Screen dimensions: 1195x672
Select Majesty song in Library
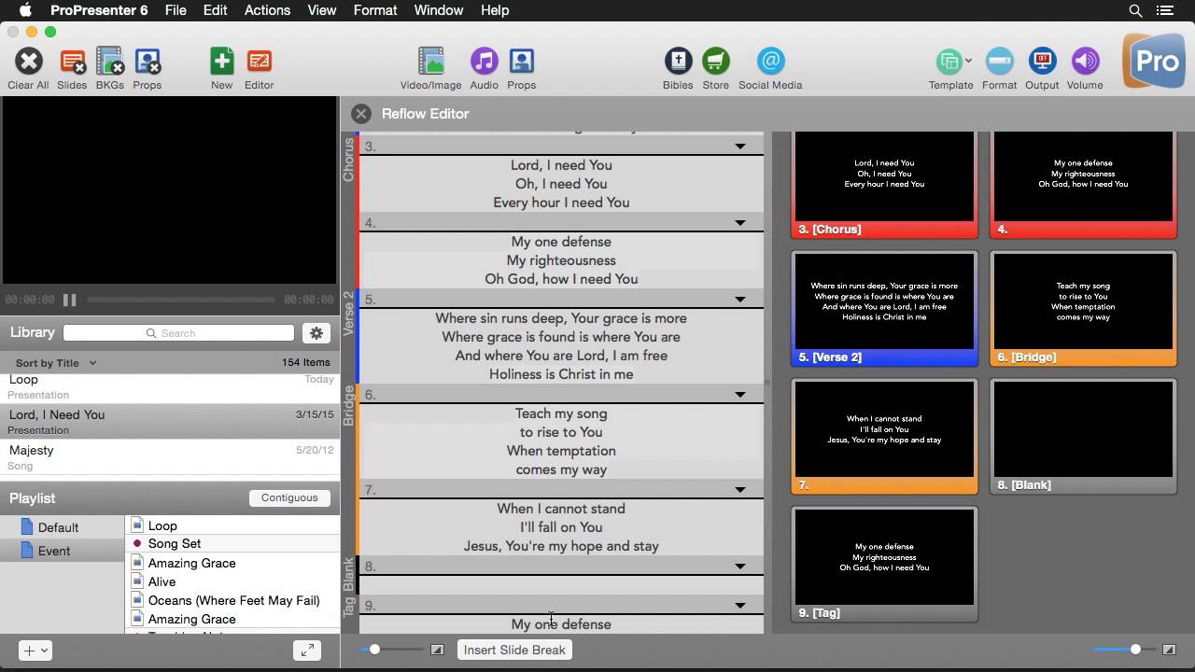tap(169, 457)
